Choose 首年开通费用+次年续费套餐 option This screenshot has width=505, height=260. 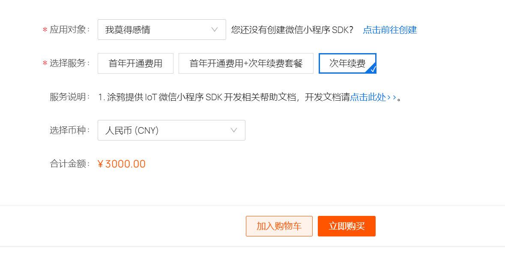tap(246, 63)
